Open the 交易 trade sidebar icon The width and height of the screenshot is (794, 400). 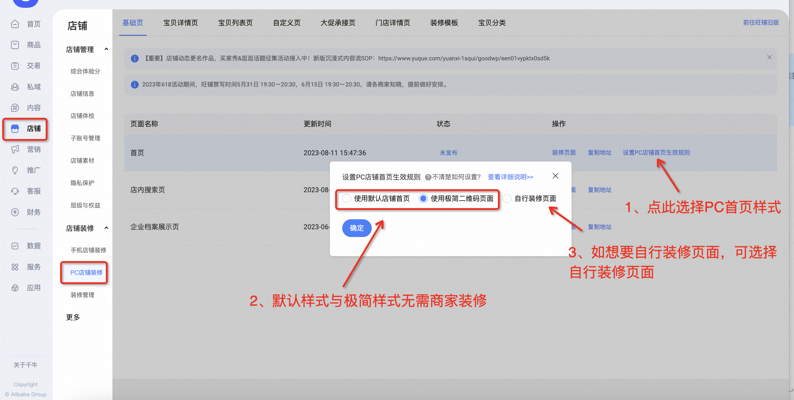tap(15, 66)
